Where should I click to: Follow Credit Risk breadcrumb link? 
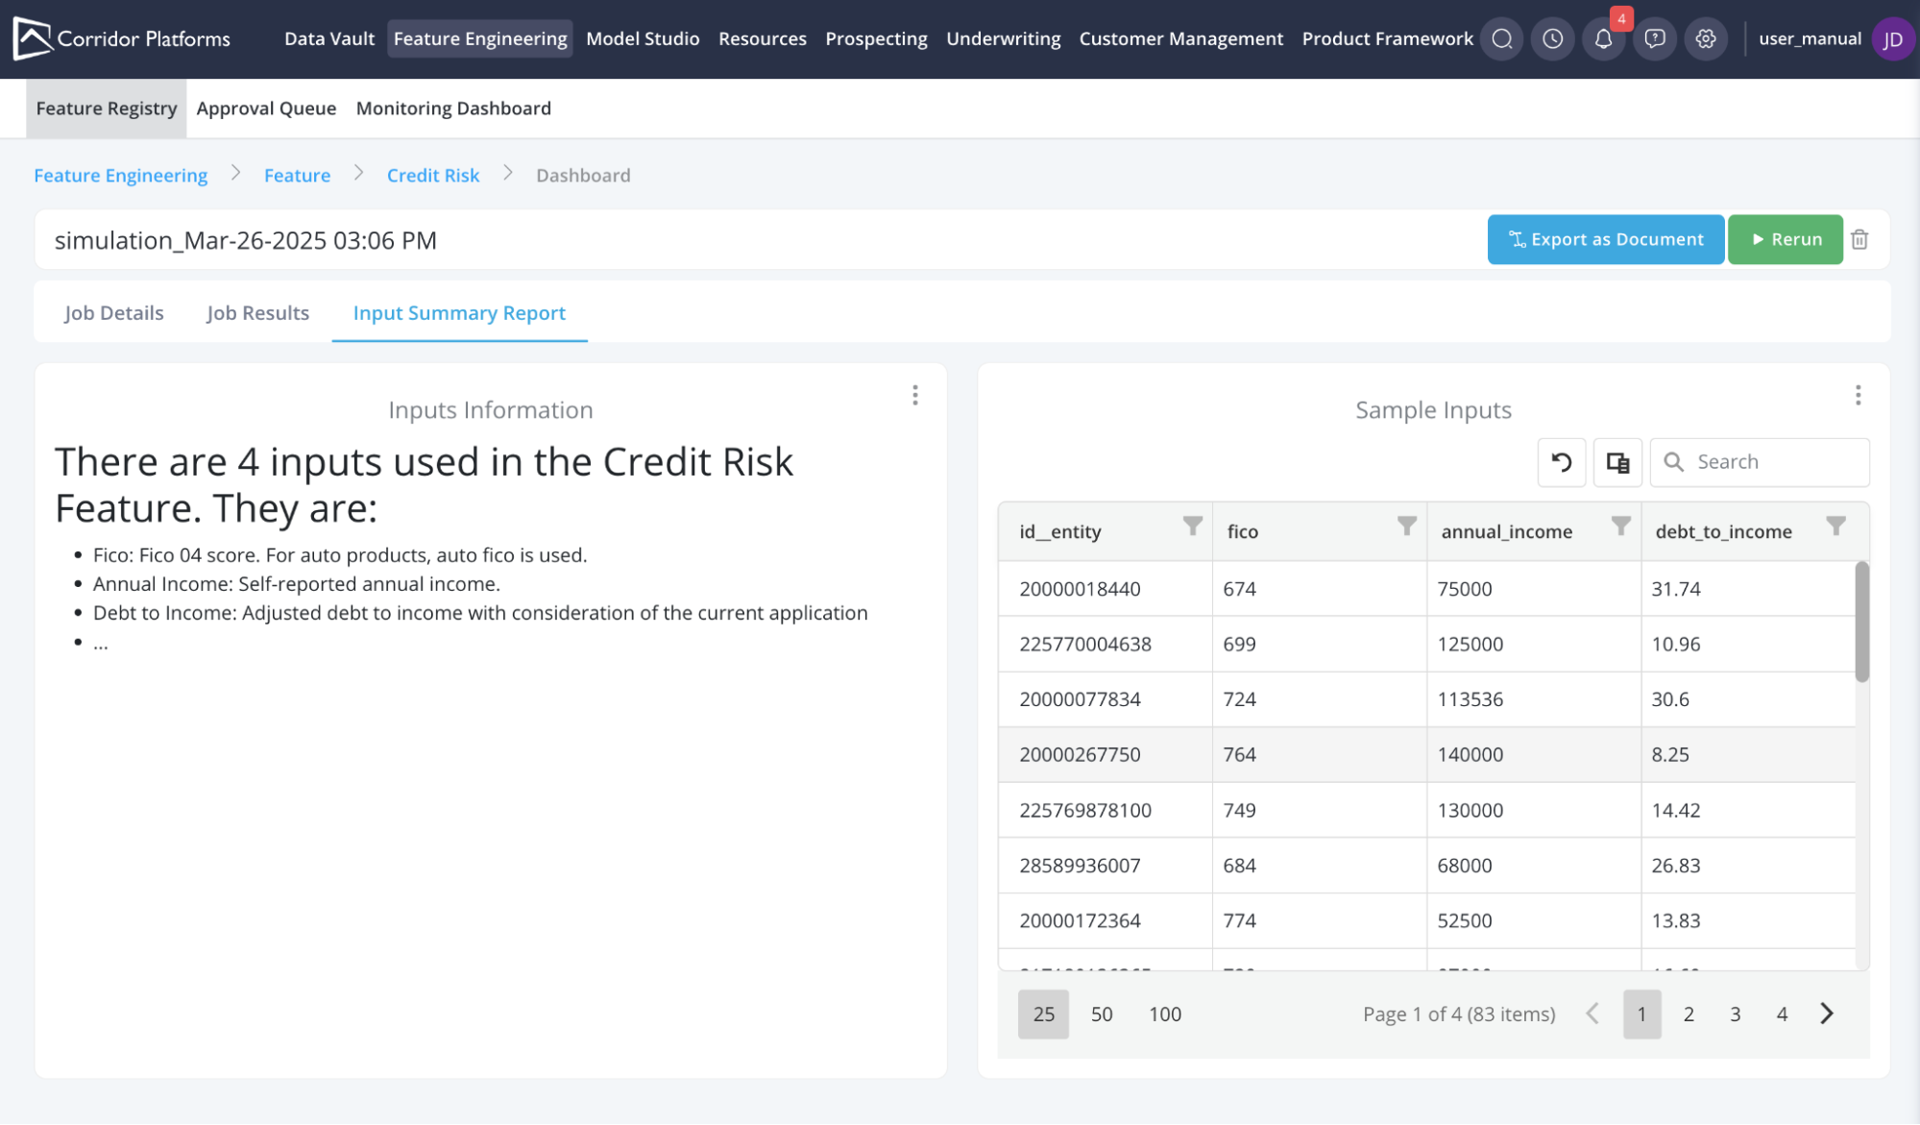[x=433, y=175]
